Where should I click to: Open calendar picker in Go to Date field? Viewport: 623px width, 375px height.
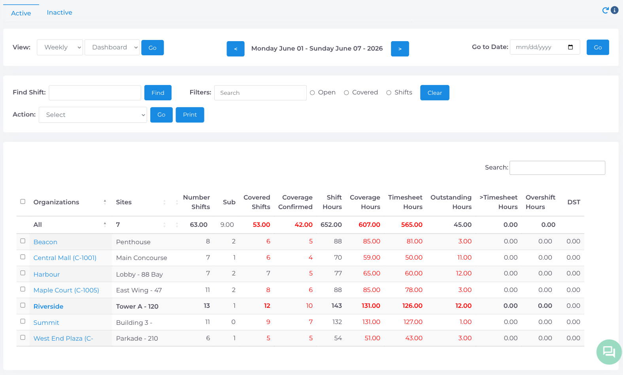point(570,47)
